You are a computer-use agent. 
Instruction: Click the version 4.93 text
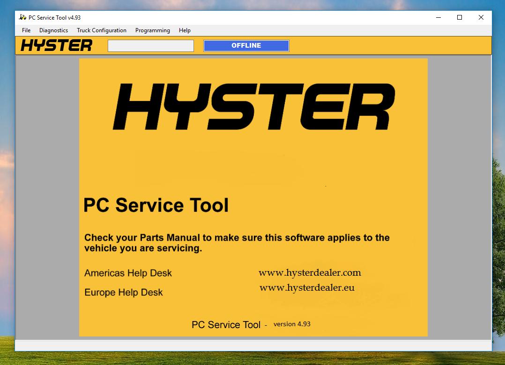[291, 324]
